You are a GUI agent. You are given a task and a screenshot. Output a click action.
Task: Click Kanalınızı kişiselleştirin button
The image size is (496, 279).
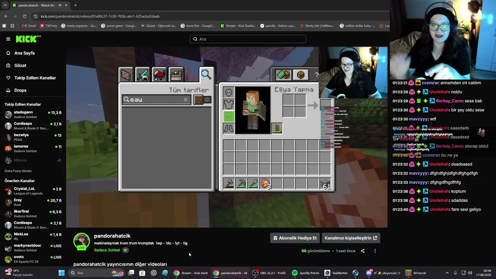pos(351,238)
